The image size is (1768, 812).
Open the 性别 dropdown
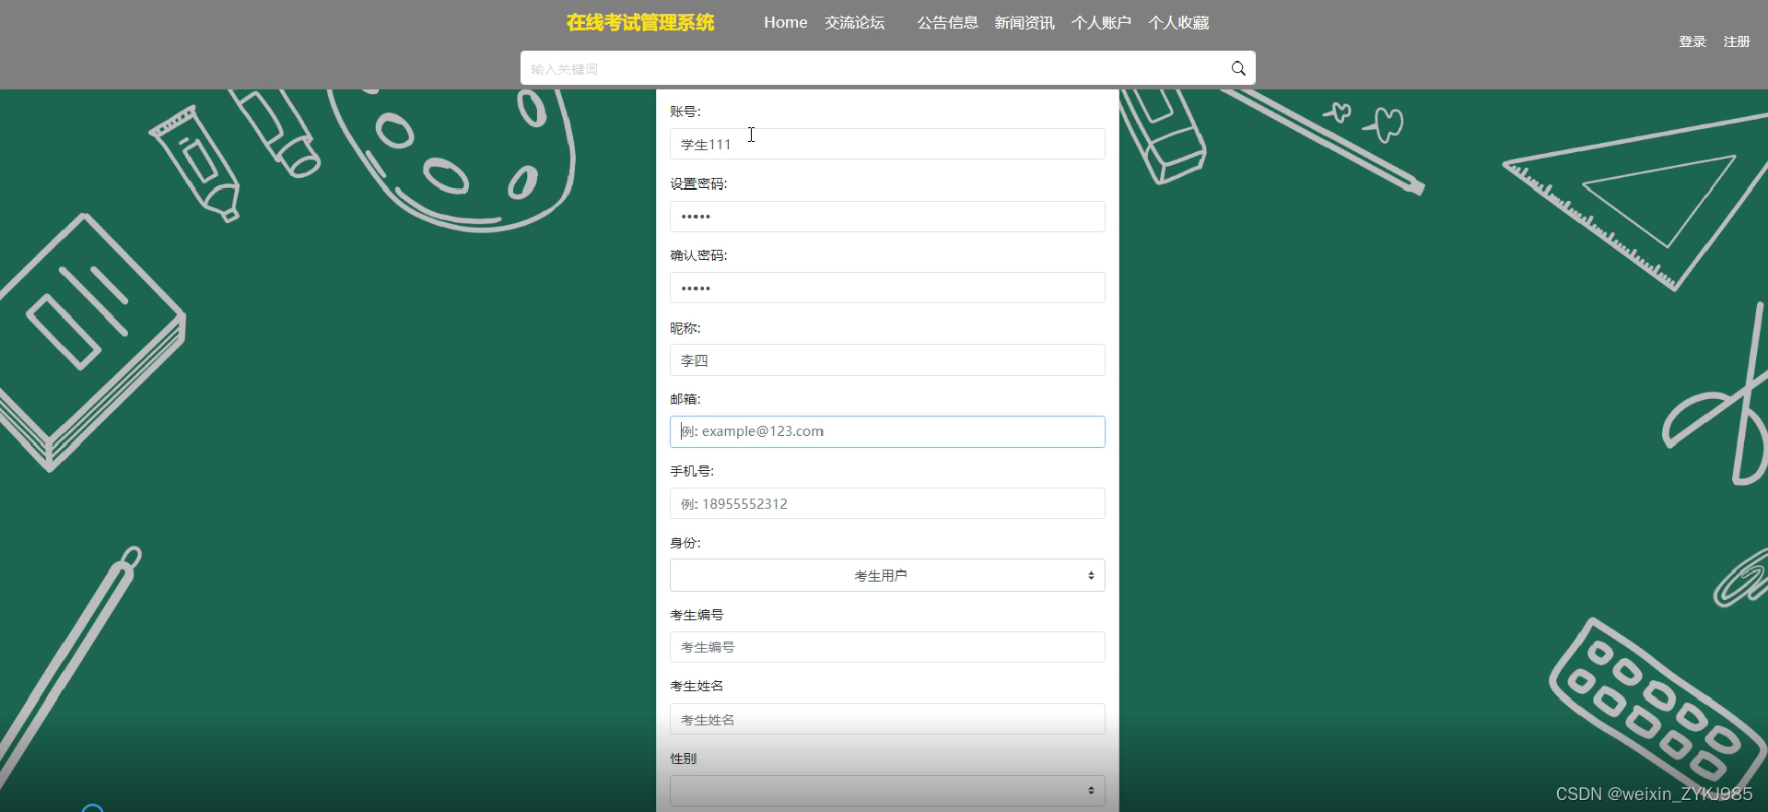click(887, 791)
